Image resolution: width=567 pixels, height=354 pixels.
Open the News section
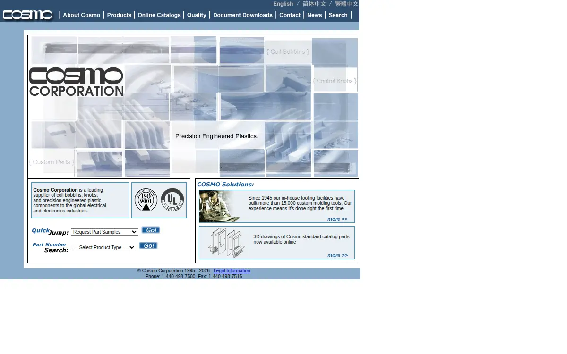(315, 15)
